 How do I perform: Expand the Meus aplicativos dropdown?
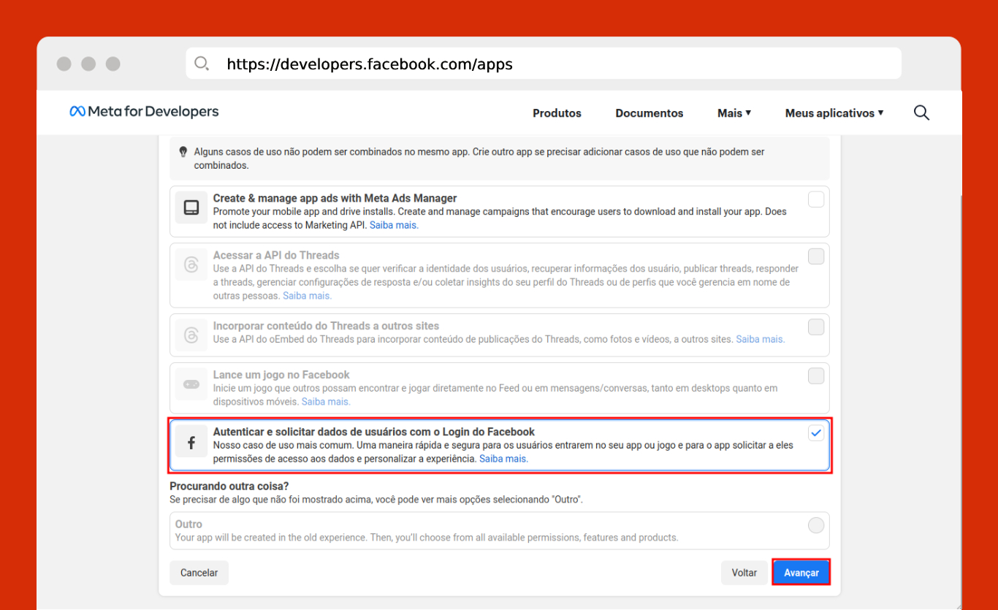pyautogui.click(x=834, y=113)
